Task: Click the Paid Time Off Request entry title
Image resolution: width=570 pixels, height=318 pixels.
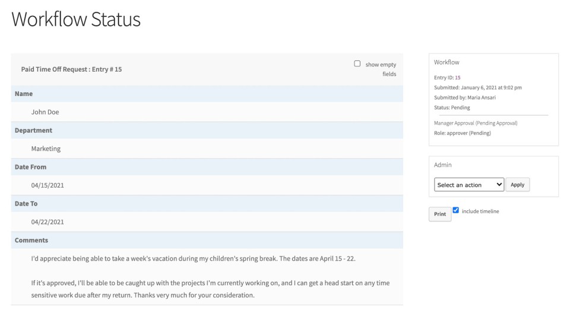Action: click(x=71, y=69)
